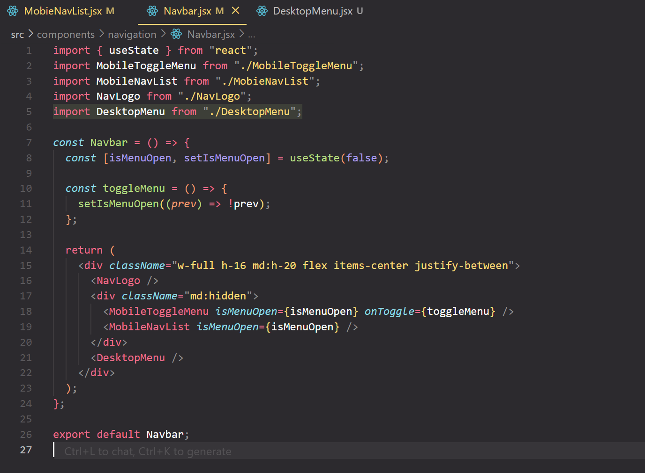Open the navigation breadcrumb segment
The width and height of the screenshot is (645, 473).
pos(132,34)
